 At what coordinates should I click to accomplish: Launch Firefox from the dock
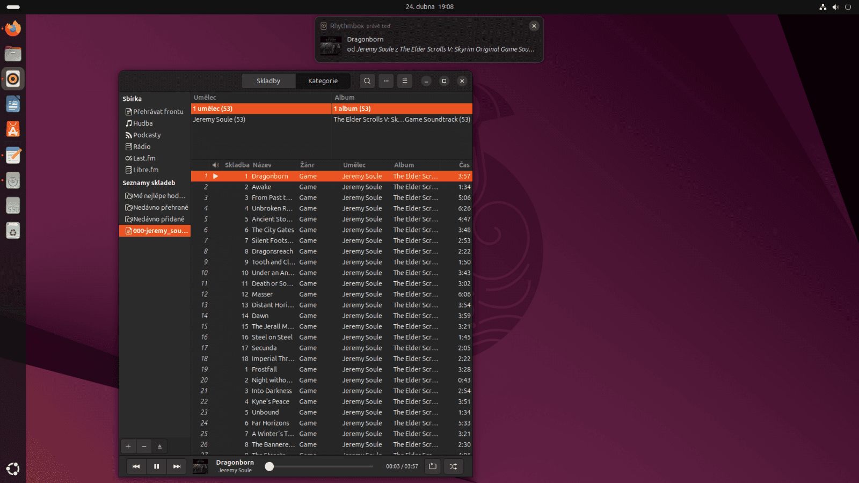12,28
